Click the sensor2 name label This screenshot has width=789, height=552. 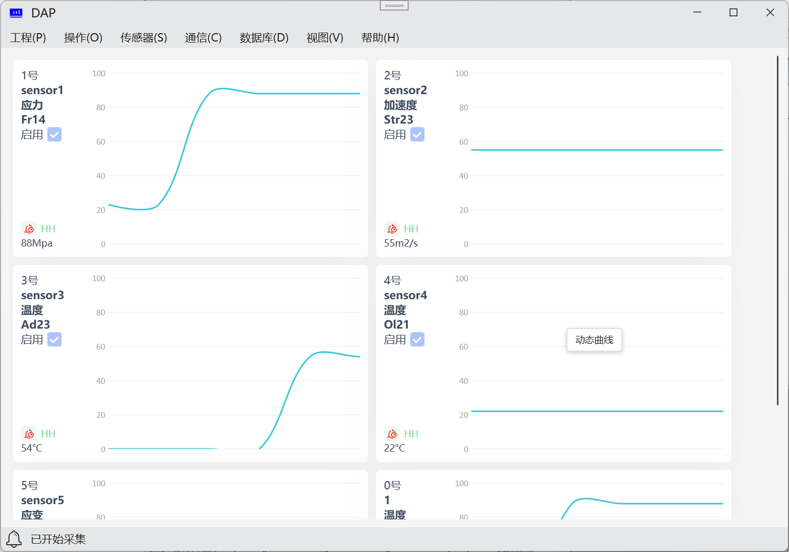pos(406,90)
